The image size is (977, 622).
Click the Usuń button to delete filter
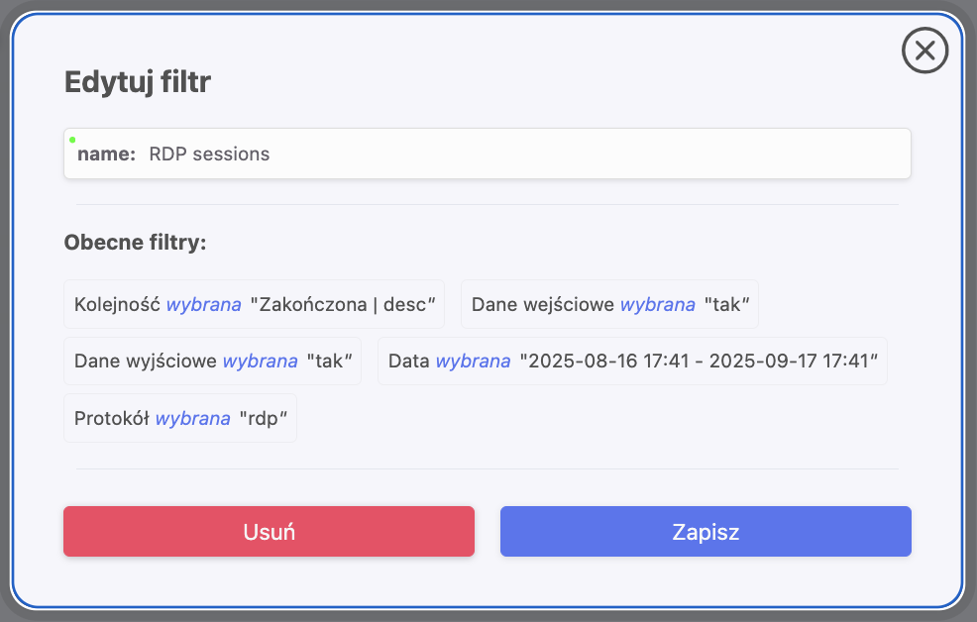(x=269, y=531)
